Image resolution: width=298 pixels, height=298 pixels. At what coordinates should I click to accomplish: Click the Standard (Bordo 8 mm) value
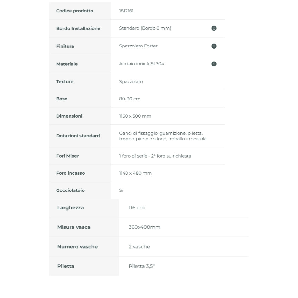coord(145,28)
